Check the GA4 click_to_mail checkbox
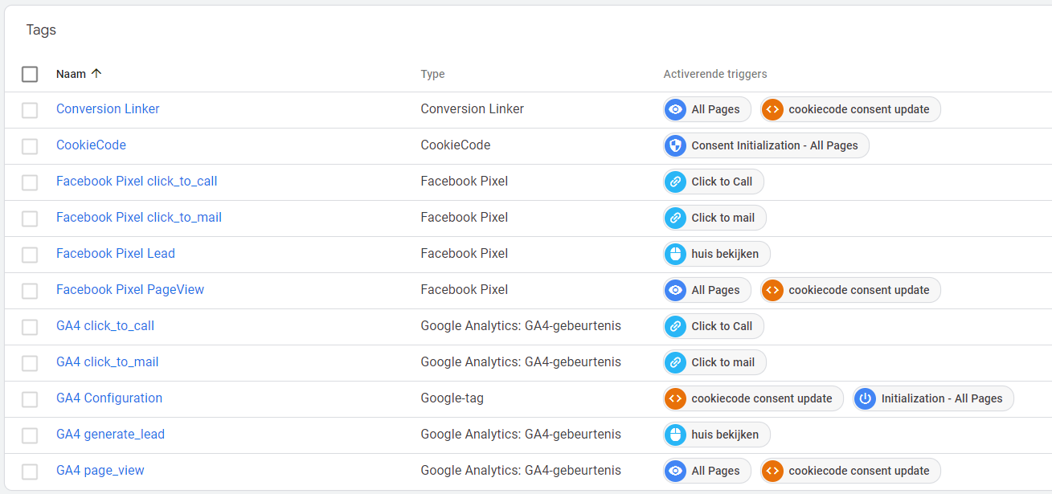 [30, 363]
